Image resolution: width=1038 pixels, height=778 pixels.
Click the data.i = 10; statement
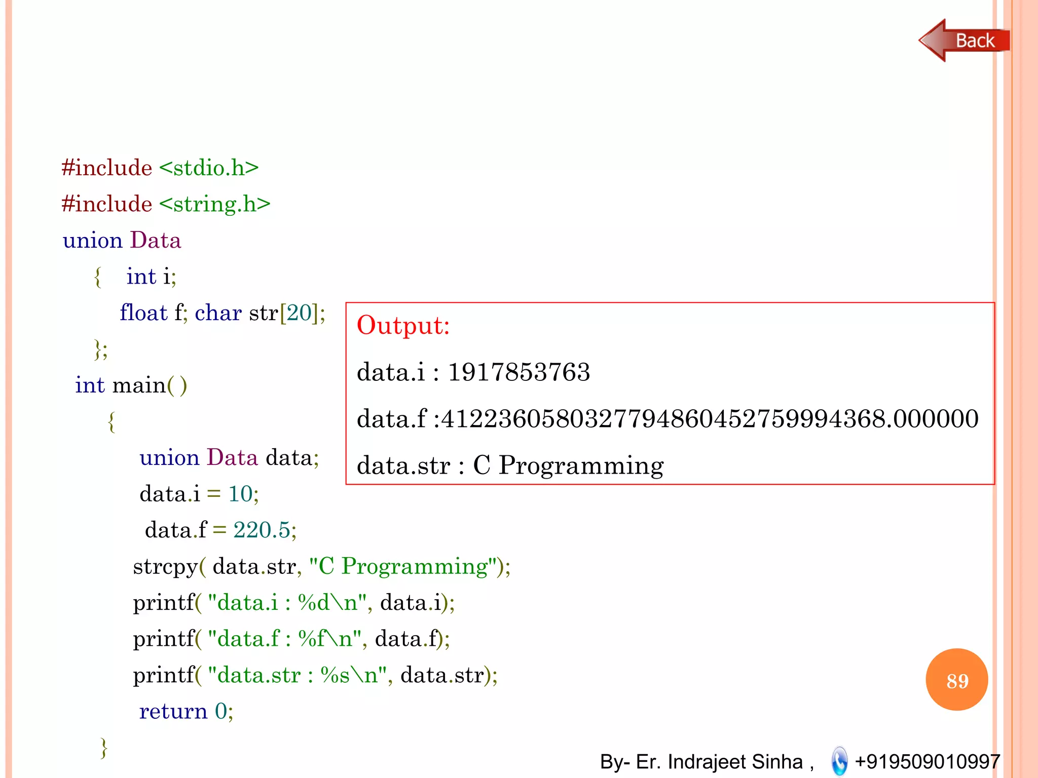[199, 494]
